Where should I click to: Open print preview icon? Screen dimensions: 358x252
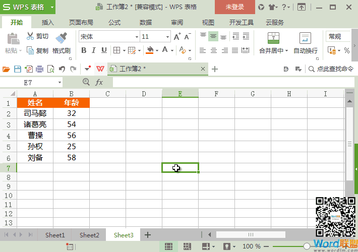(x=50, y=69)
